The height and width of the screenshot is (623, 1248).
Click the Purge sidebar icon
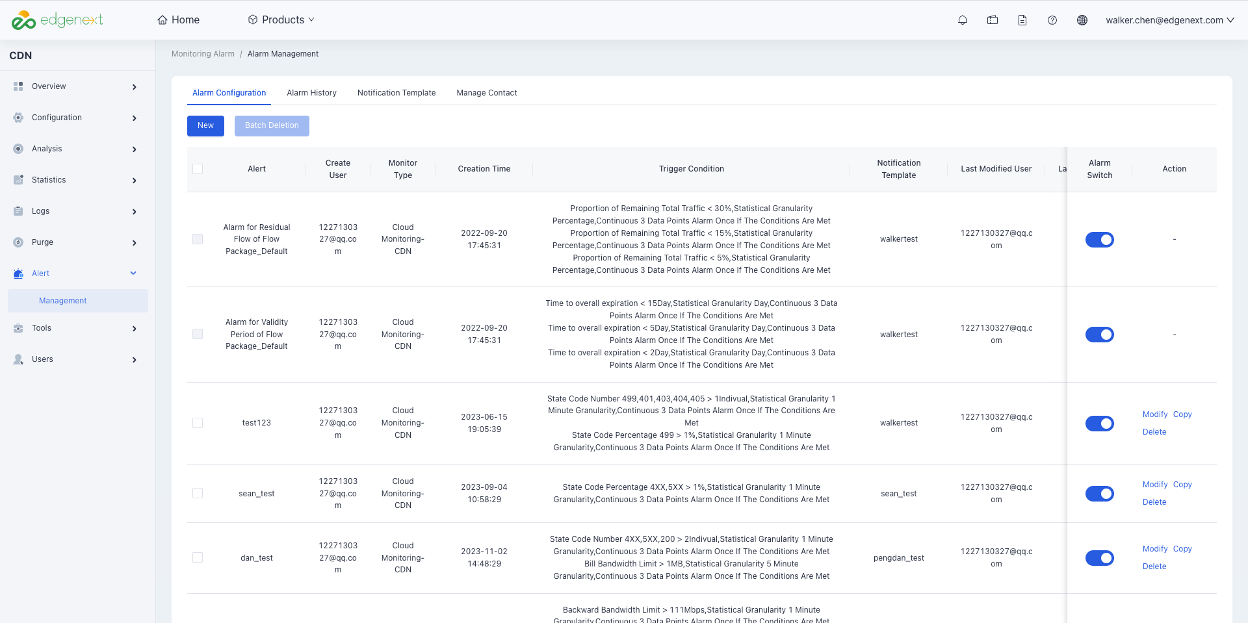[18, 242]
